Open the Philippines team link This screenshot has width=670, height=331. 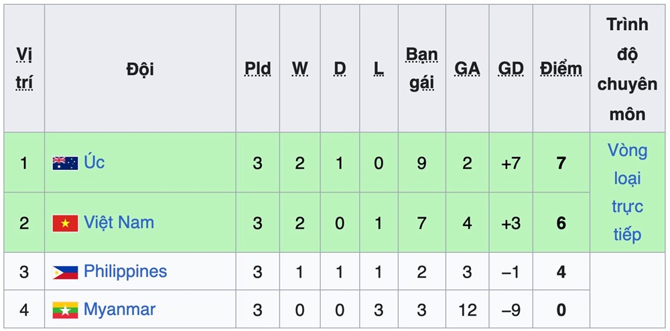125,271
